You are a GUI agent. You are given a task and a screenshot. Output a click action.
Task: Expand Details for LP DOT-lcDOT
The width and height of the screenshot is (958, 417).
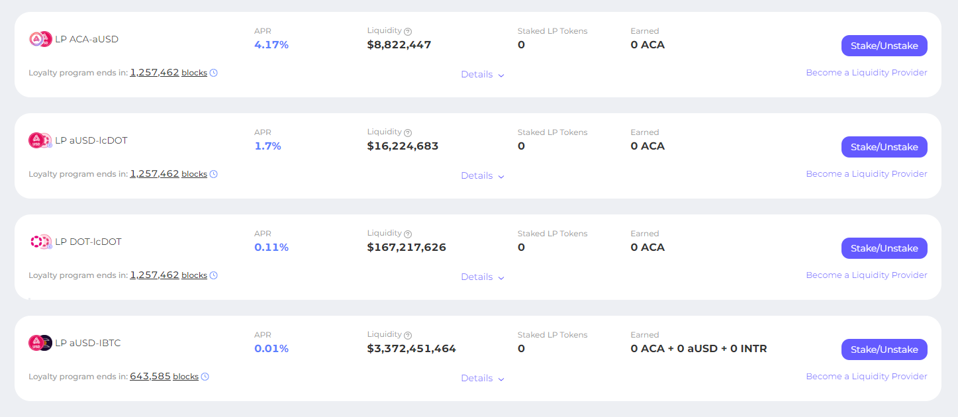483,277
